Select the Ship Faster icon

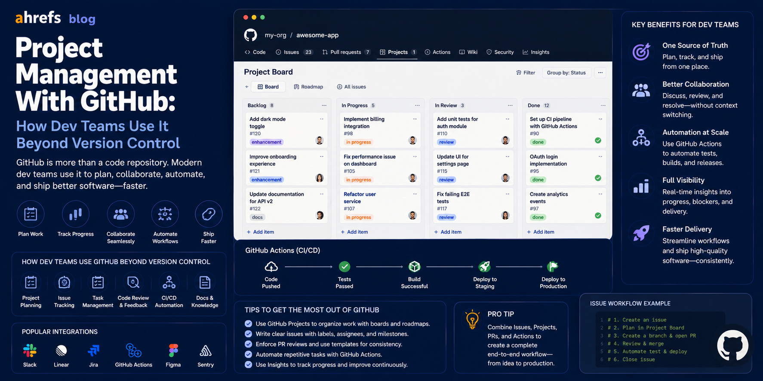pyautogui.click(x=209, y=214)
